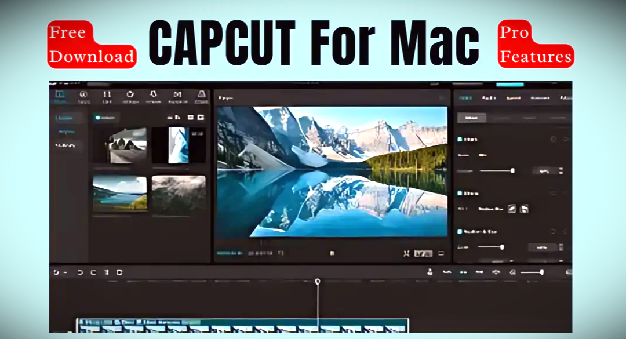Select the black-and-white tents media thumbnail
Viewport: 626px width, 339px height.
pyautogui.click(x=120, y=145)
